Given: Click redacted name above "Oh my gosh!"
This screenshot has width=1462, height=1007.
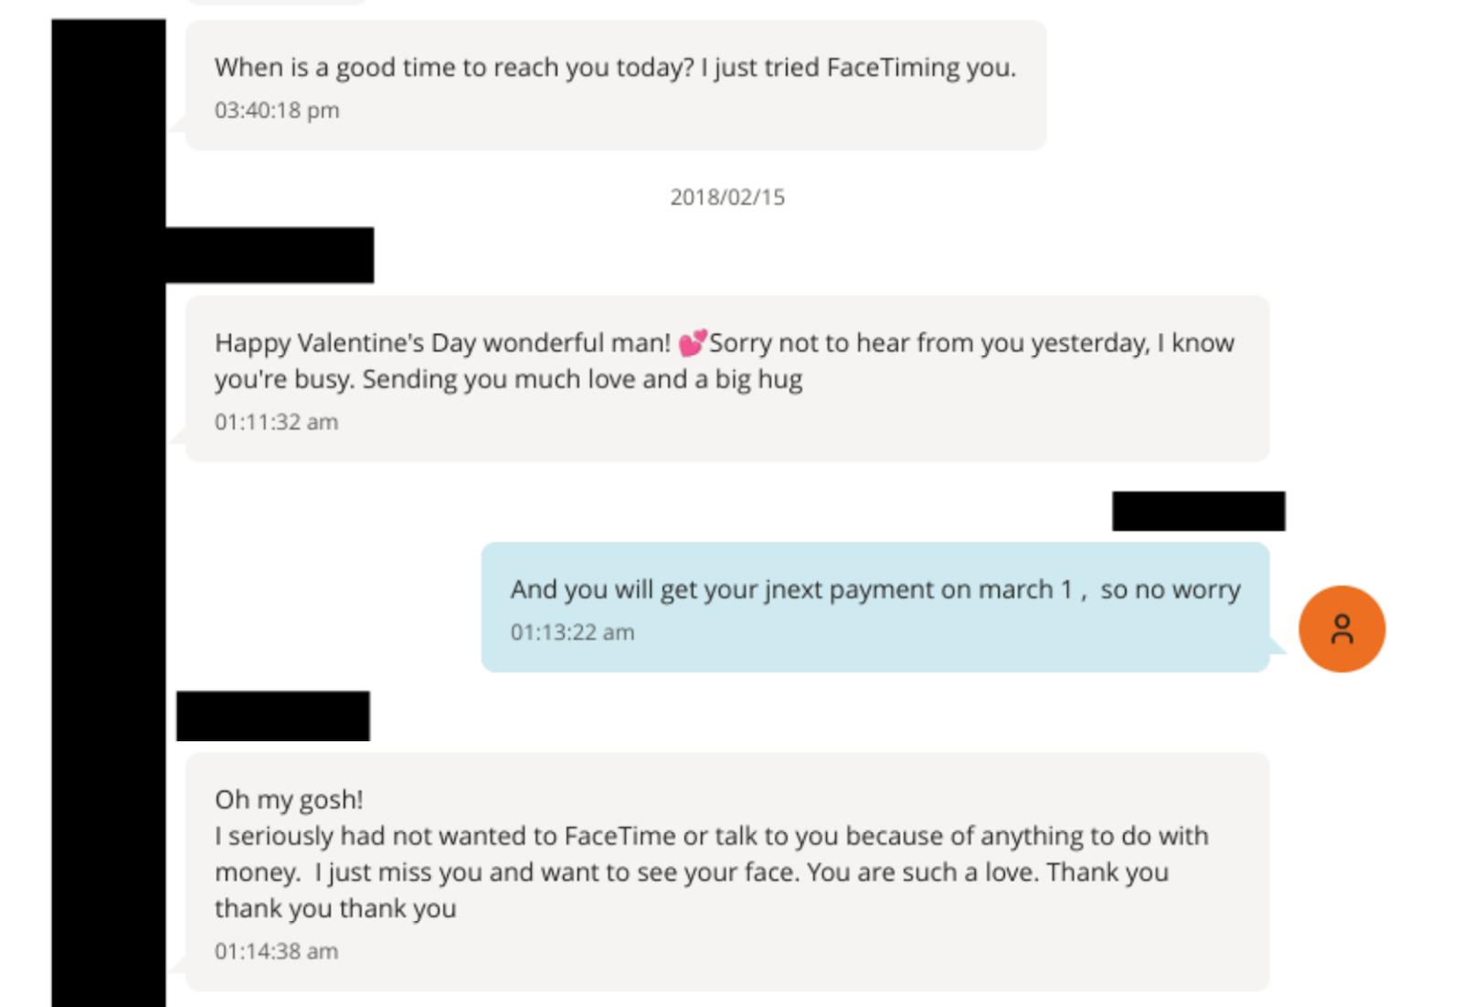Looking at the screenshot, I should [x=273, y=715].
